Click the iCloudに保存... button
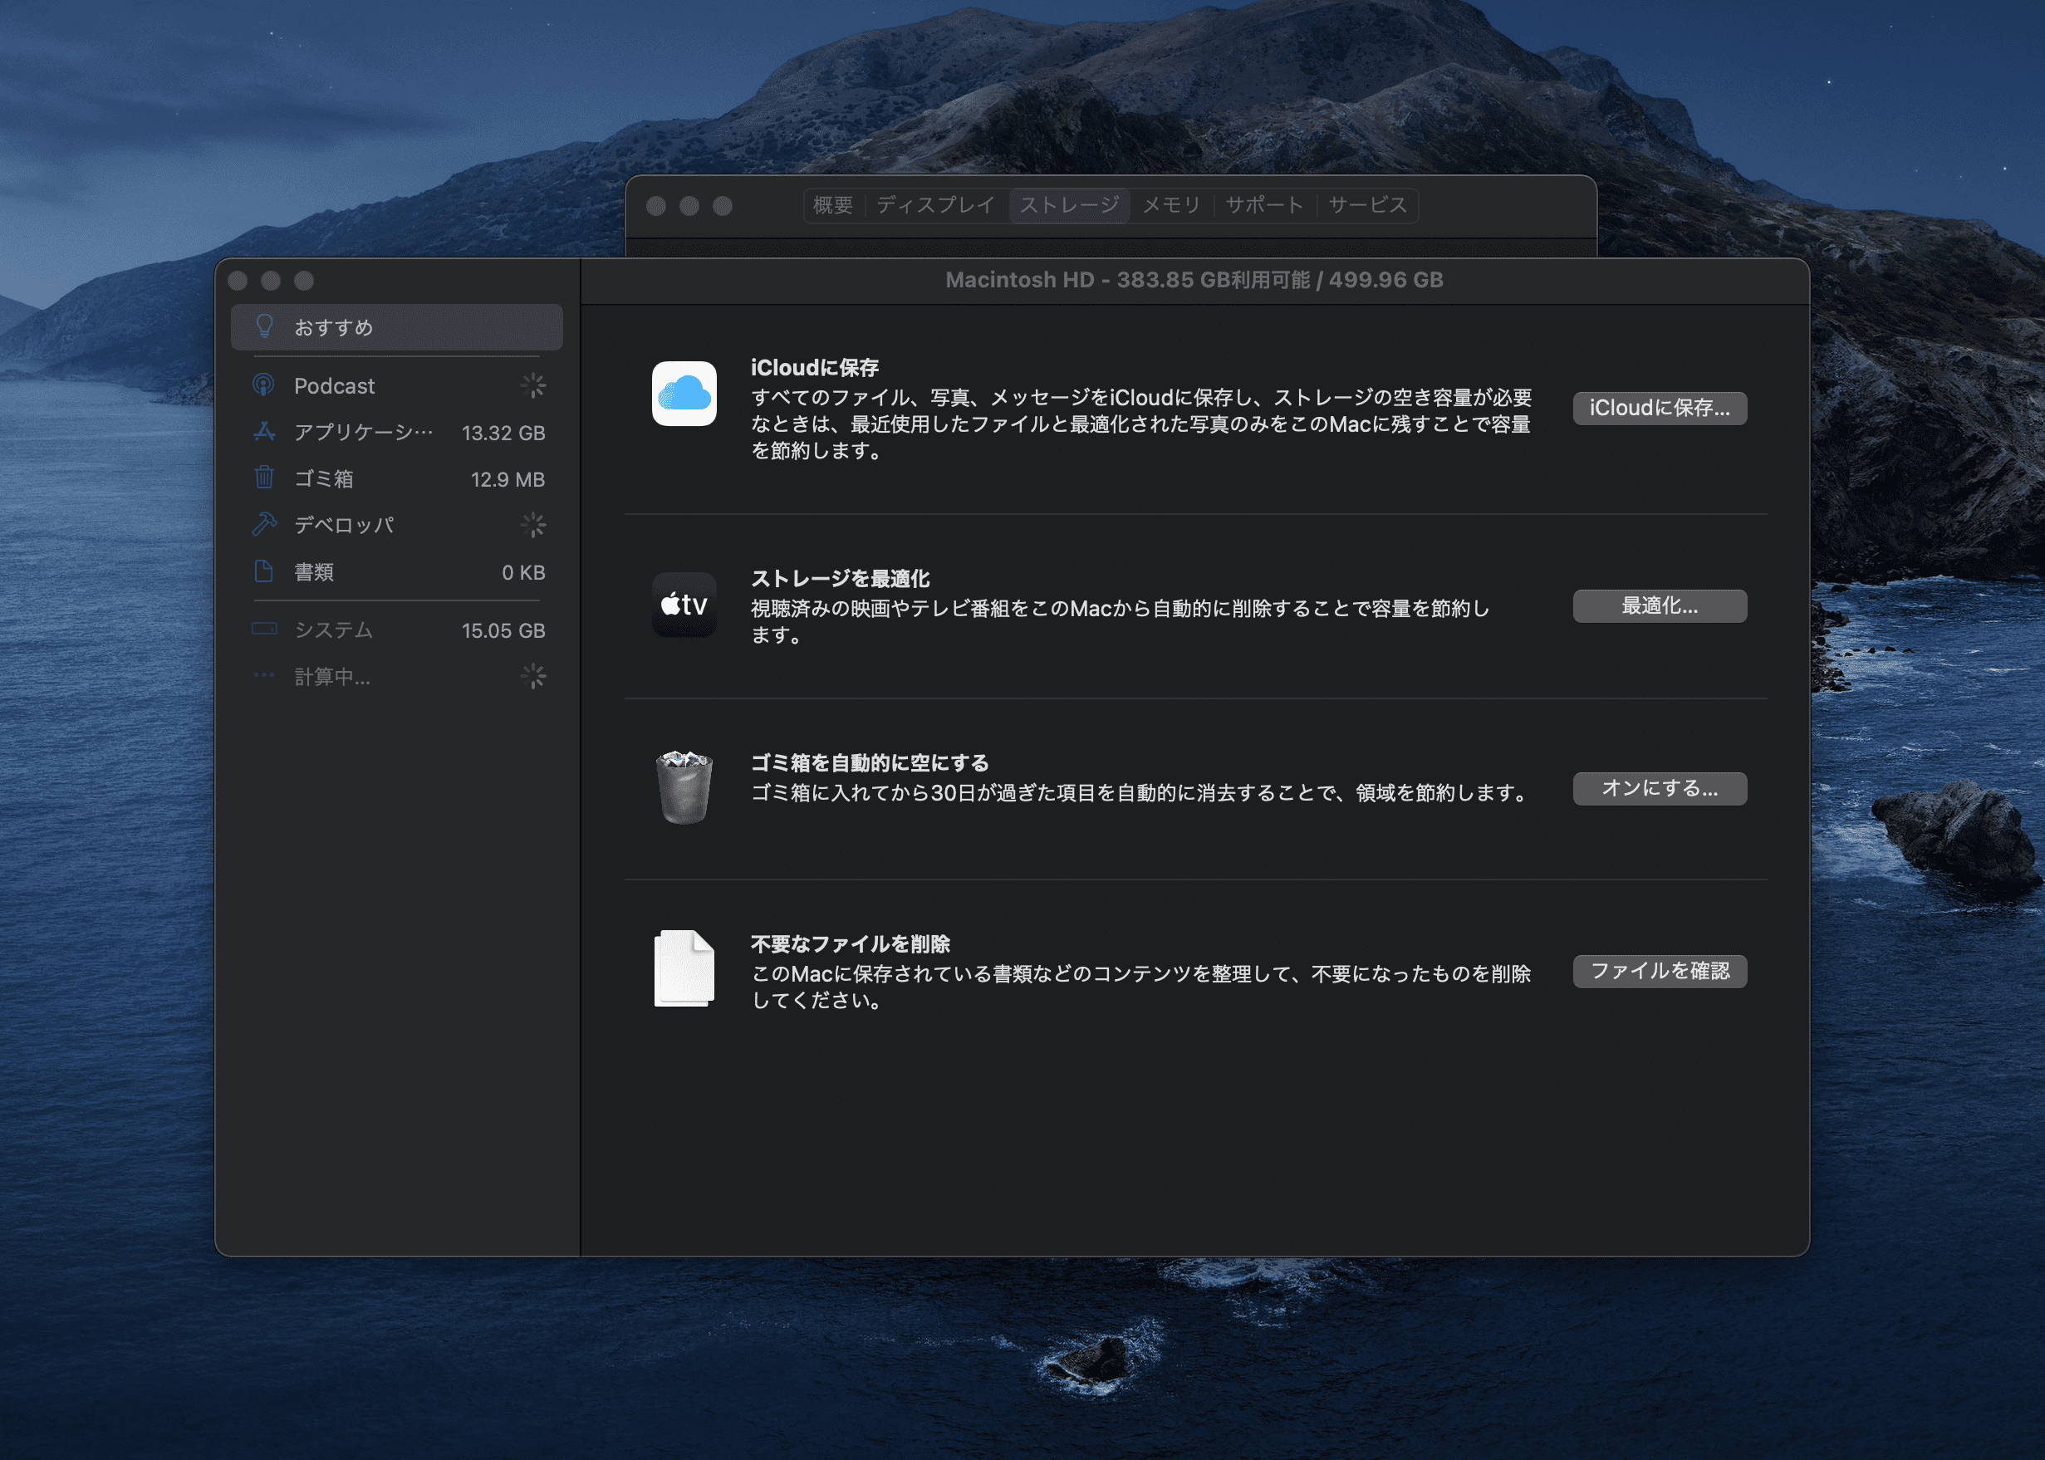Screen dimensions: 2045x1460 1660,408
